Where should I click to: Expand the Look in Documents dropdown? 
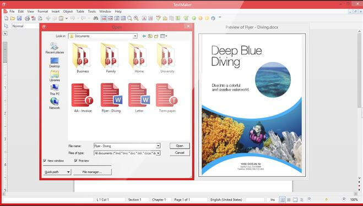click(135, 36)
